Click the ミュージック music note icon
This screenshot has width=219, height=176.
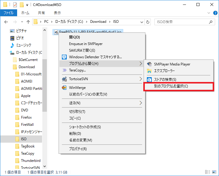point(12,45)
